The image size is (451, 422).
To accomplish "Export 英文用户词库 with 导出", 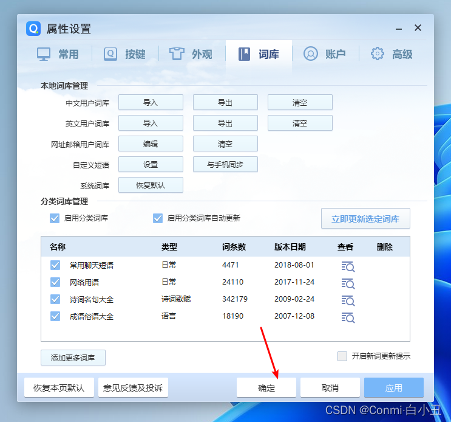I will pyautogui.click(x=225, y=123).
